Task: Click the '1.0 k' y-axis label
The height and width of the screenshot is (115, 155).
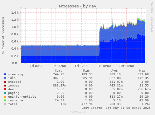Action: click(15, 27)
